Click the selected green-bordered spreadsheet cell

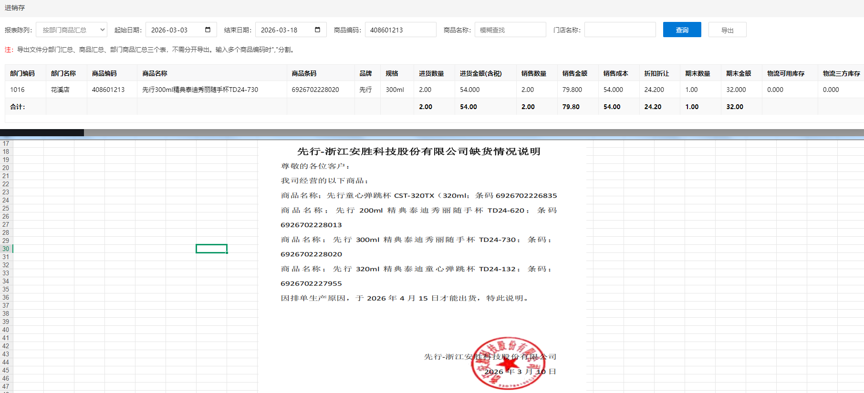pyautogui.click(x=211, y=249)
